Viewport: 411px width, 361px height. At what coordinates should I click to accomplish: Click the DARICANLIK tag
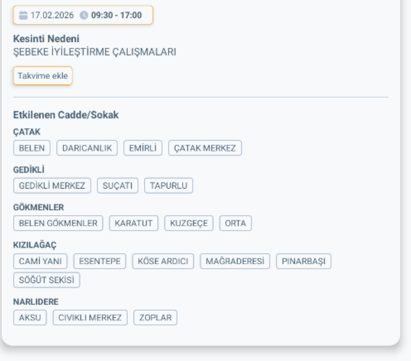click(x=87, y=148)
